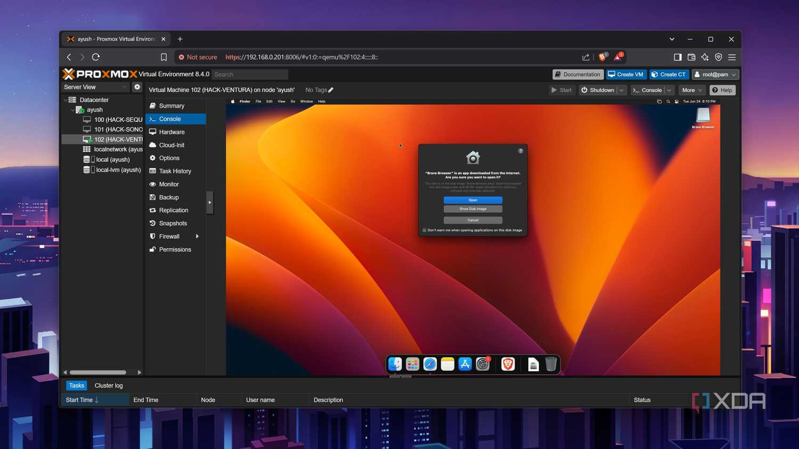Open System Settings from the dock
Viewport: 799px width, 449px height.
point(483,364)
